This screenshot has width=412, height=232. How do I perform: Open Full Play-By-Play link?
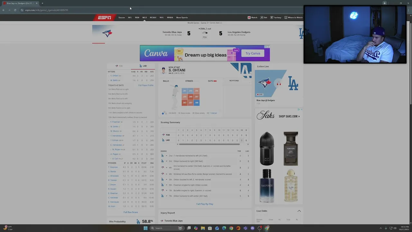[x=205, y=204]
